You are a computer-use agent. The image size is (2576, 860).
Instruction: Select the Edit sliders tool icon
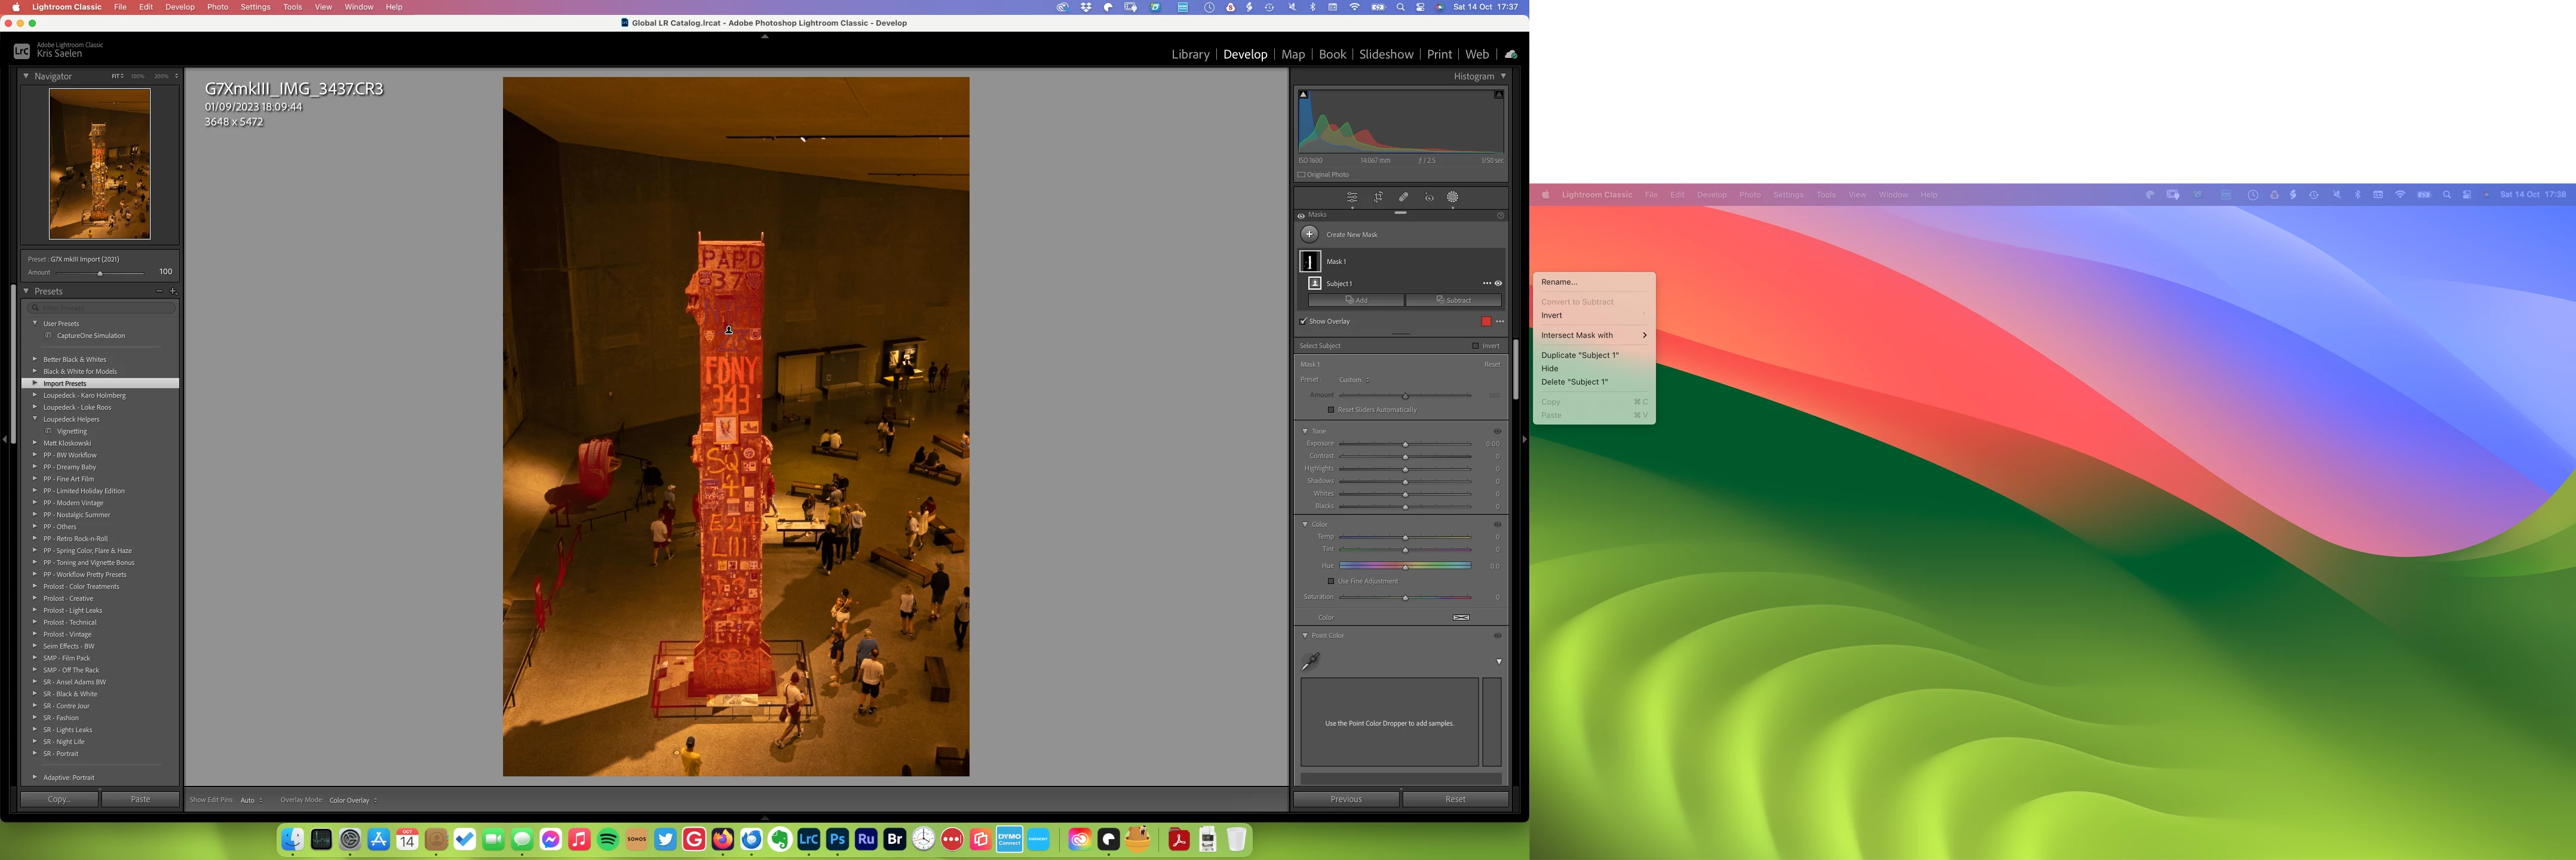(1351, 197)
